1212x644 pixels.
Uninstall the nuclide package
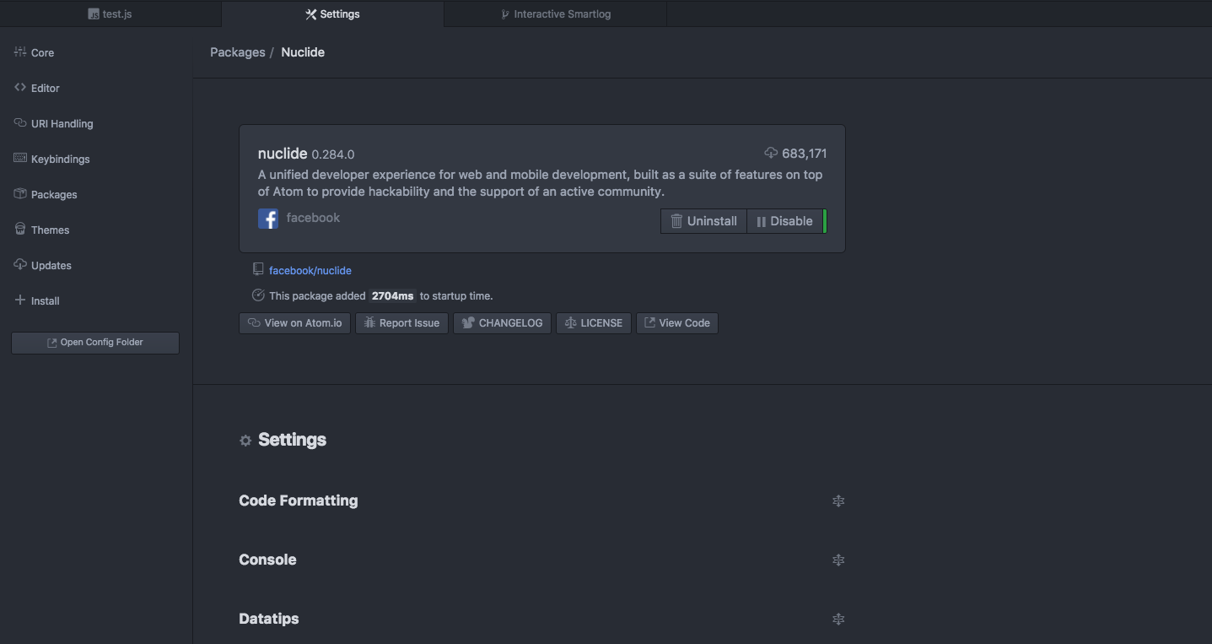[703, 220]
